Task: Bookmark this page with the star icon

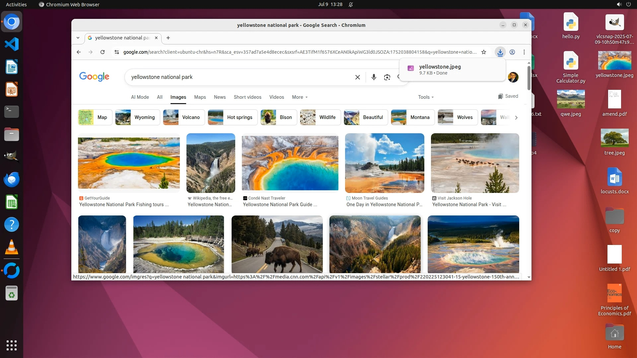Action: pyautogui.click(x=484, y=52)
